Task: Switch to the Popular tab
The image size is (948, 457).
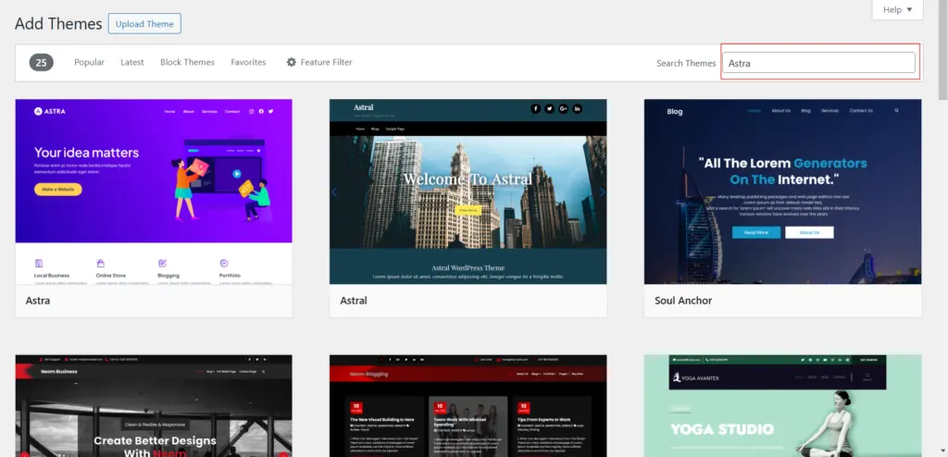Action: [x=89, y=62]
